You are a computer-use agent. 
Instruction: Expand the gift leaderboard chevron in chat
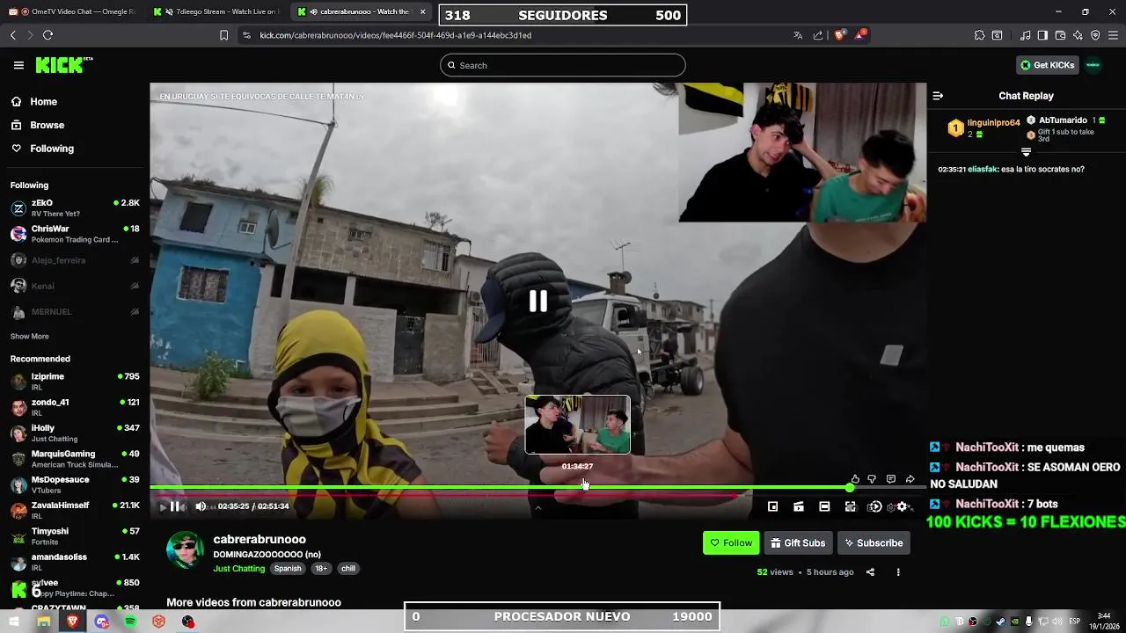[1026, 152]
